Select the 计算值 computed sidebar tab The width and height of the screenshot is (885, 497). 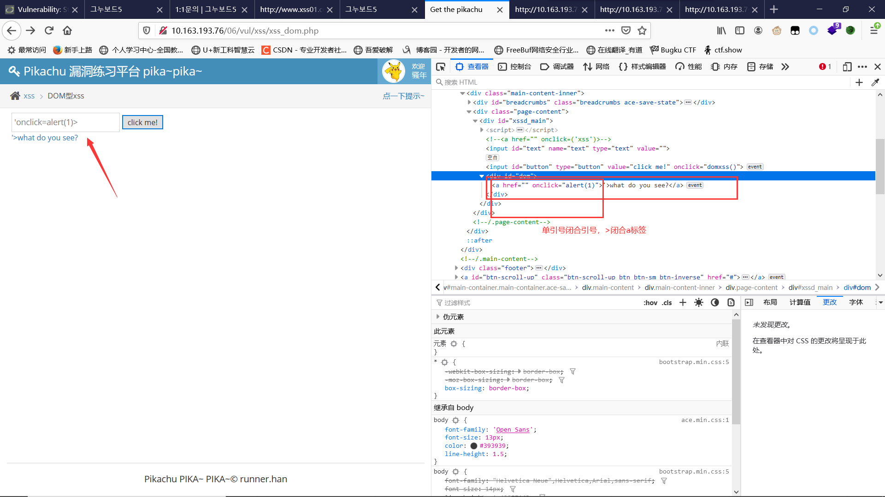(800, 302)
